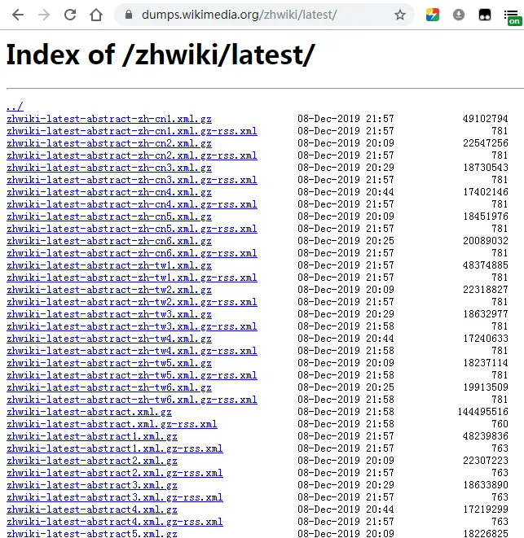Select file size value 49102794

point(485,119)
